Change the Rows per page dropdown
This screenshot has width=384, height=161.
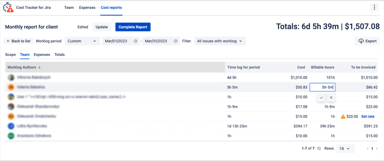[345, 149]
